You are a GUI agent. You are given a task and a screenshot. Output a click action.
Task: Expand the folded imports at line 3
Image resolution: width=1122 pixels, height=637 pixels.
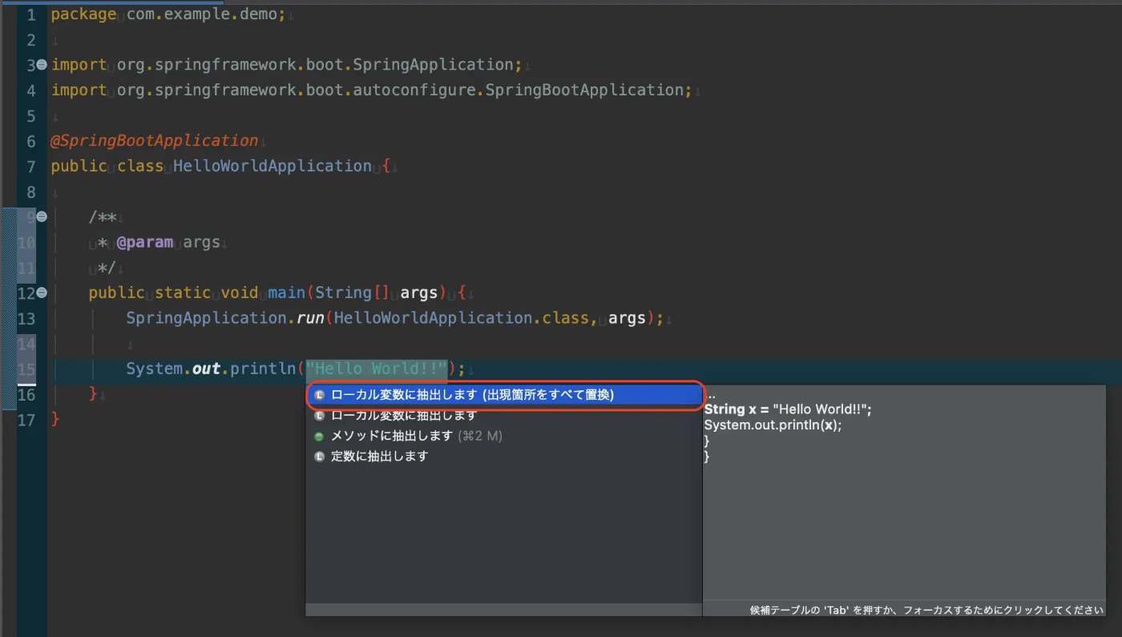tap(42, 65)
